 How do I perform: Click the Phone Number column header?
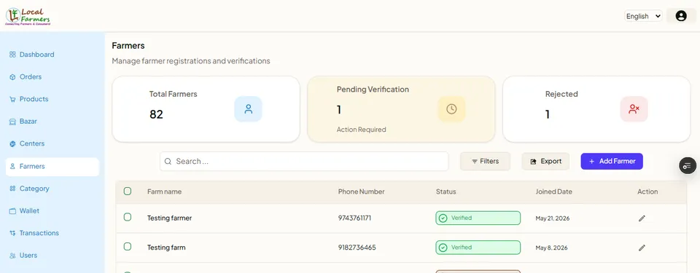click(361, 191)
